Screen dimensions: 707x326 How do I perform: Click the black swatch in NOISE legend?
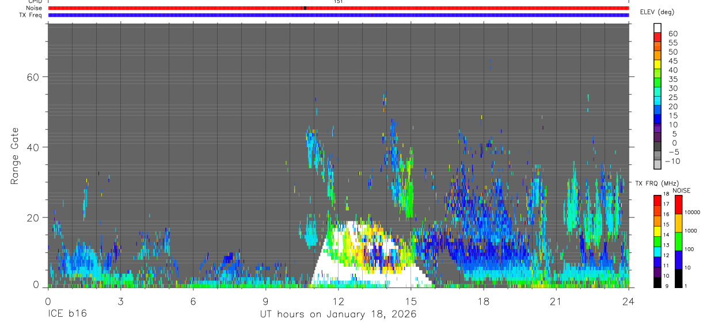tap(678, 278)
